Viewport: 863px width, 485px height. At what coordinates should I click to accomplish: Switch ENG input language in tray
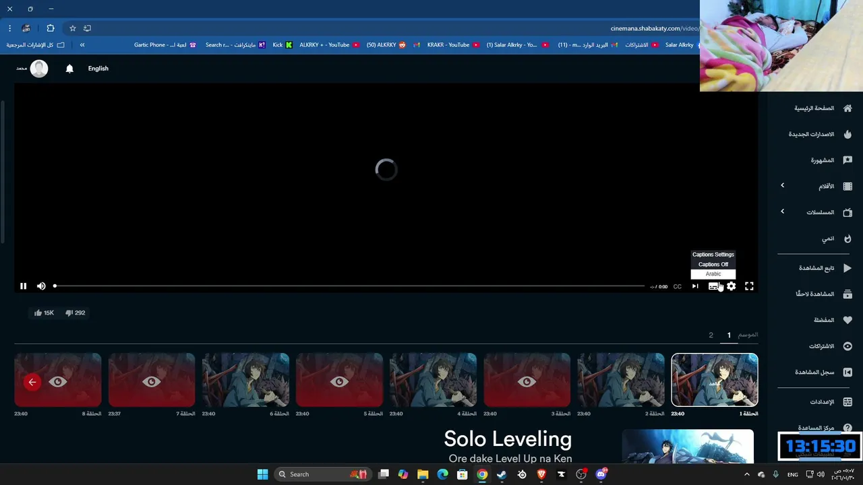793,474
